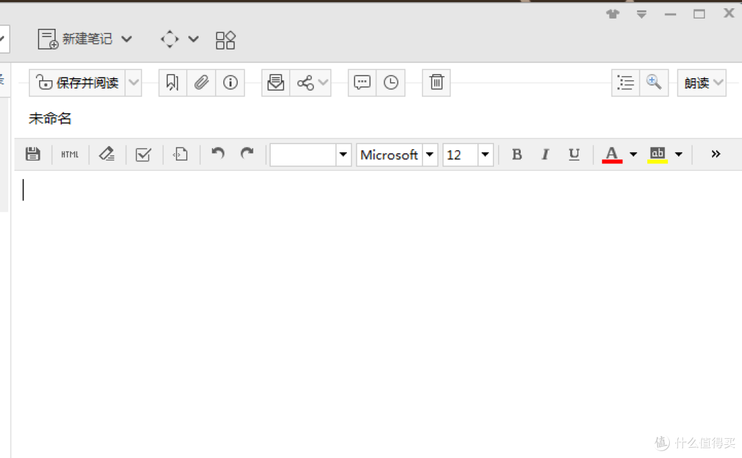The image size is (742, 458).
Task: Click the skin shirt icon in title bar
Action: (x=613, y=14)
